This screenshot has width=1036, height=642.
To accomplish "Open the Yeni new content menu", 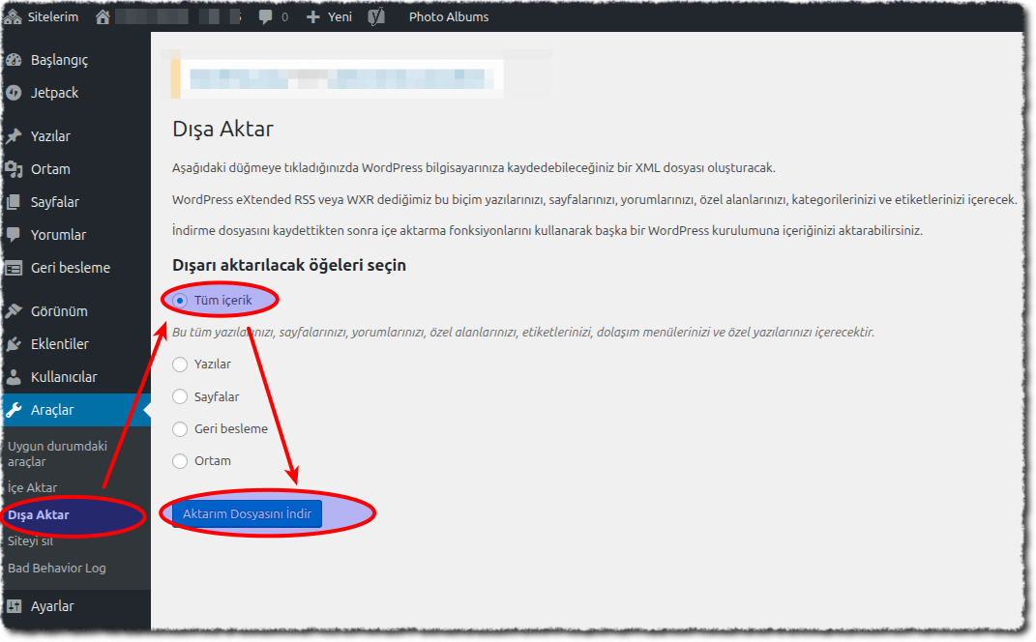I will [329, 16].
